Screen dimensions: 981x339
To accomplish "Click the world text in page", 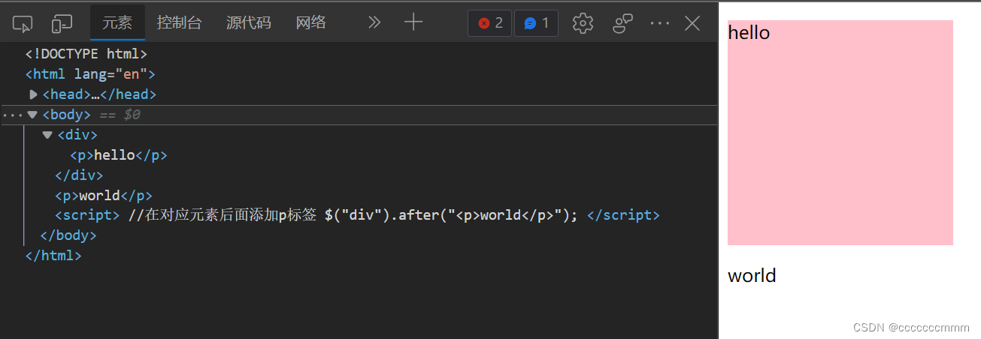I will pos(752,276).
